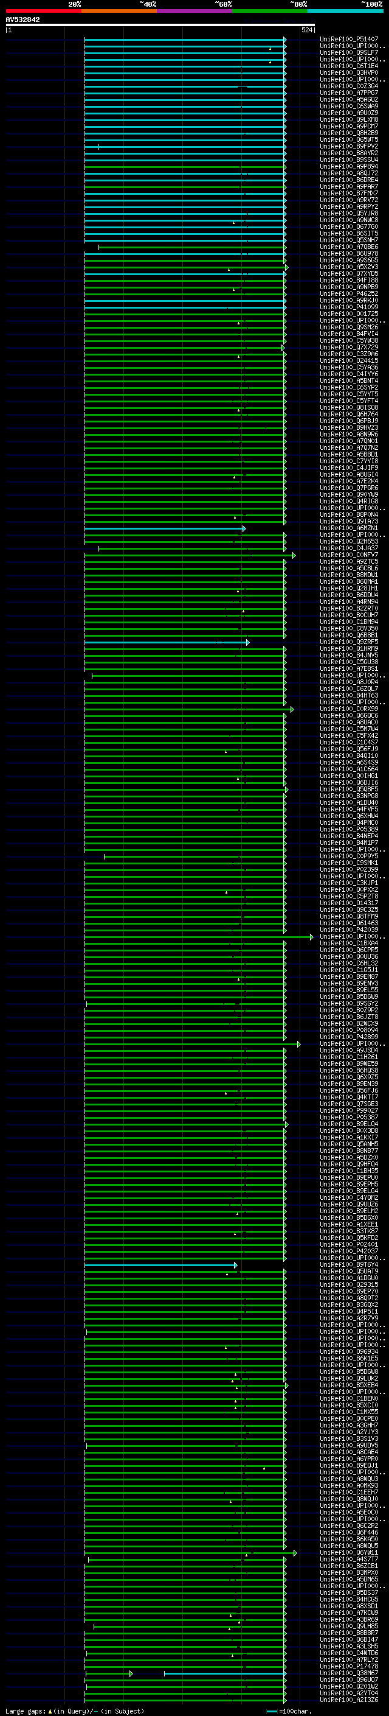
Task: Select hit label UniRef100_Q96UQ7
Action: tap(349, 1680)
